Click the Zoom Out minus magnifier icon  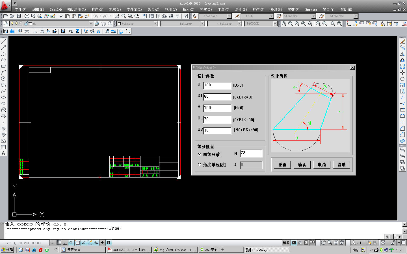[325, 24]
